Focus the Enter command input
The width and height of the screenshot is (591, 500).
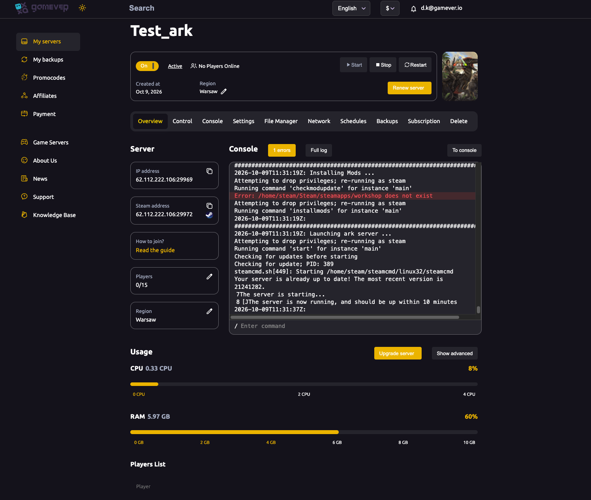[x=355, y=326]
